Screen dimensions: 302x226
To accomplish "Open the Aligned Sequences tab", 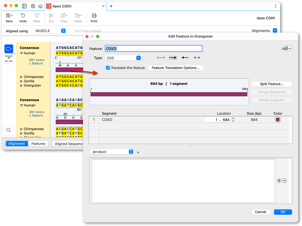I will (x=68, y=144).
